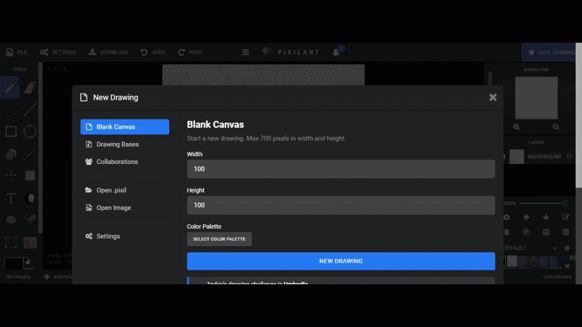Edit the current layer

[566, 218]
